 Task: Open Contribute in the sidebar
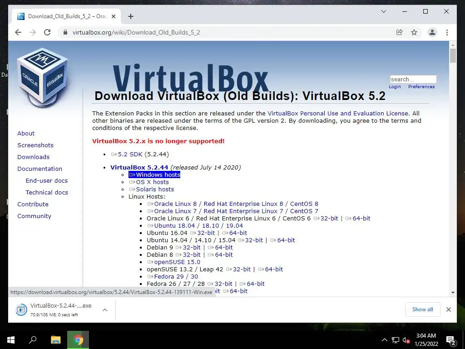[x=33, y=204]
